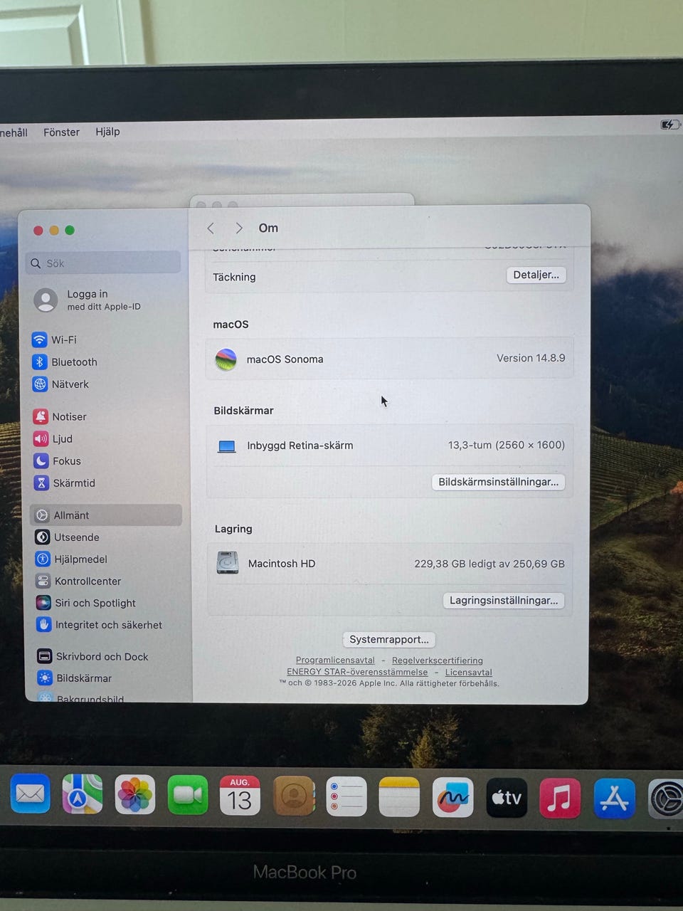This screenshot has width=683, height=911.
Task: Open Kontrollcenter settings in sidebar
Action: click(78, 581)
